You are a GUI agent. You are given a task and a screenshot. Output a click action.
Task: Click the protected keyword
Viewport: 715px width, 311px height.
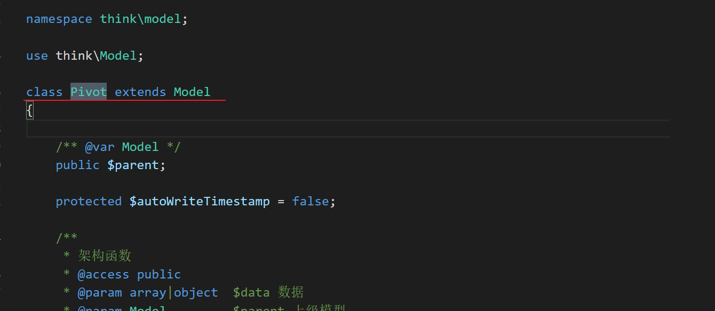[x=89, y=202]
